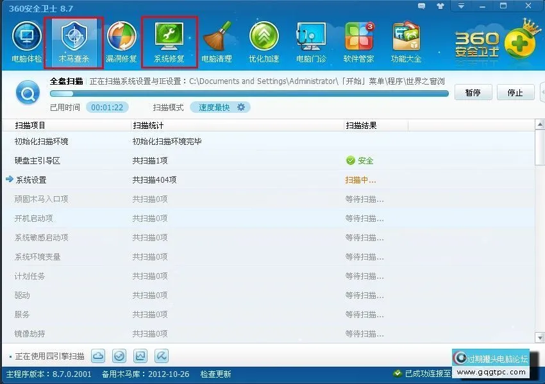545x384 pixels.
Task: Open the 软件管家 software manager icon
Action: click(359, 42)
